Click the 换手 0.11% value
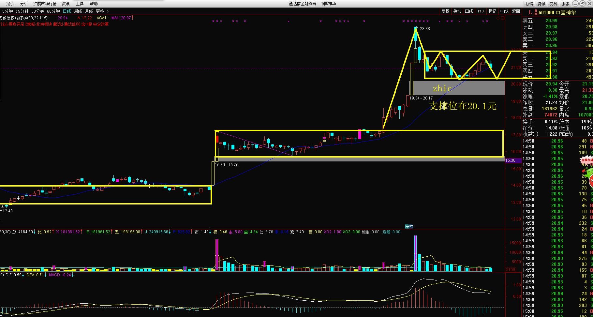The width and height of the screenshot is (593, 317). tap(551, 122)
